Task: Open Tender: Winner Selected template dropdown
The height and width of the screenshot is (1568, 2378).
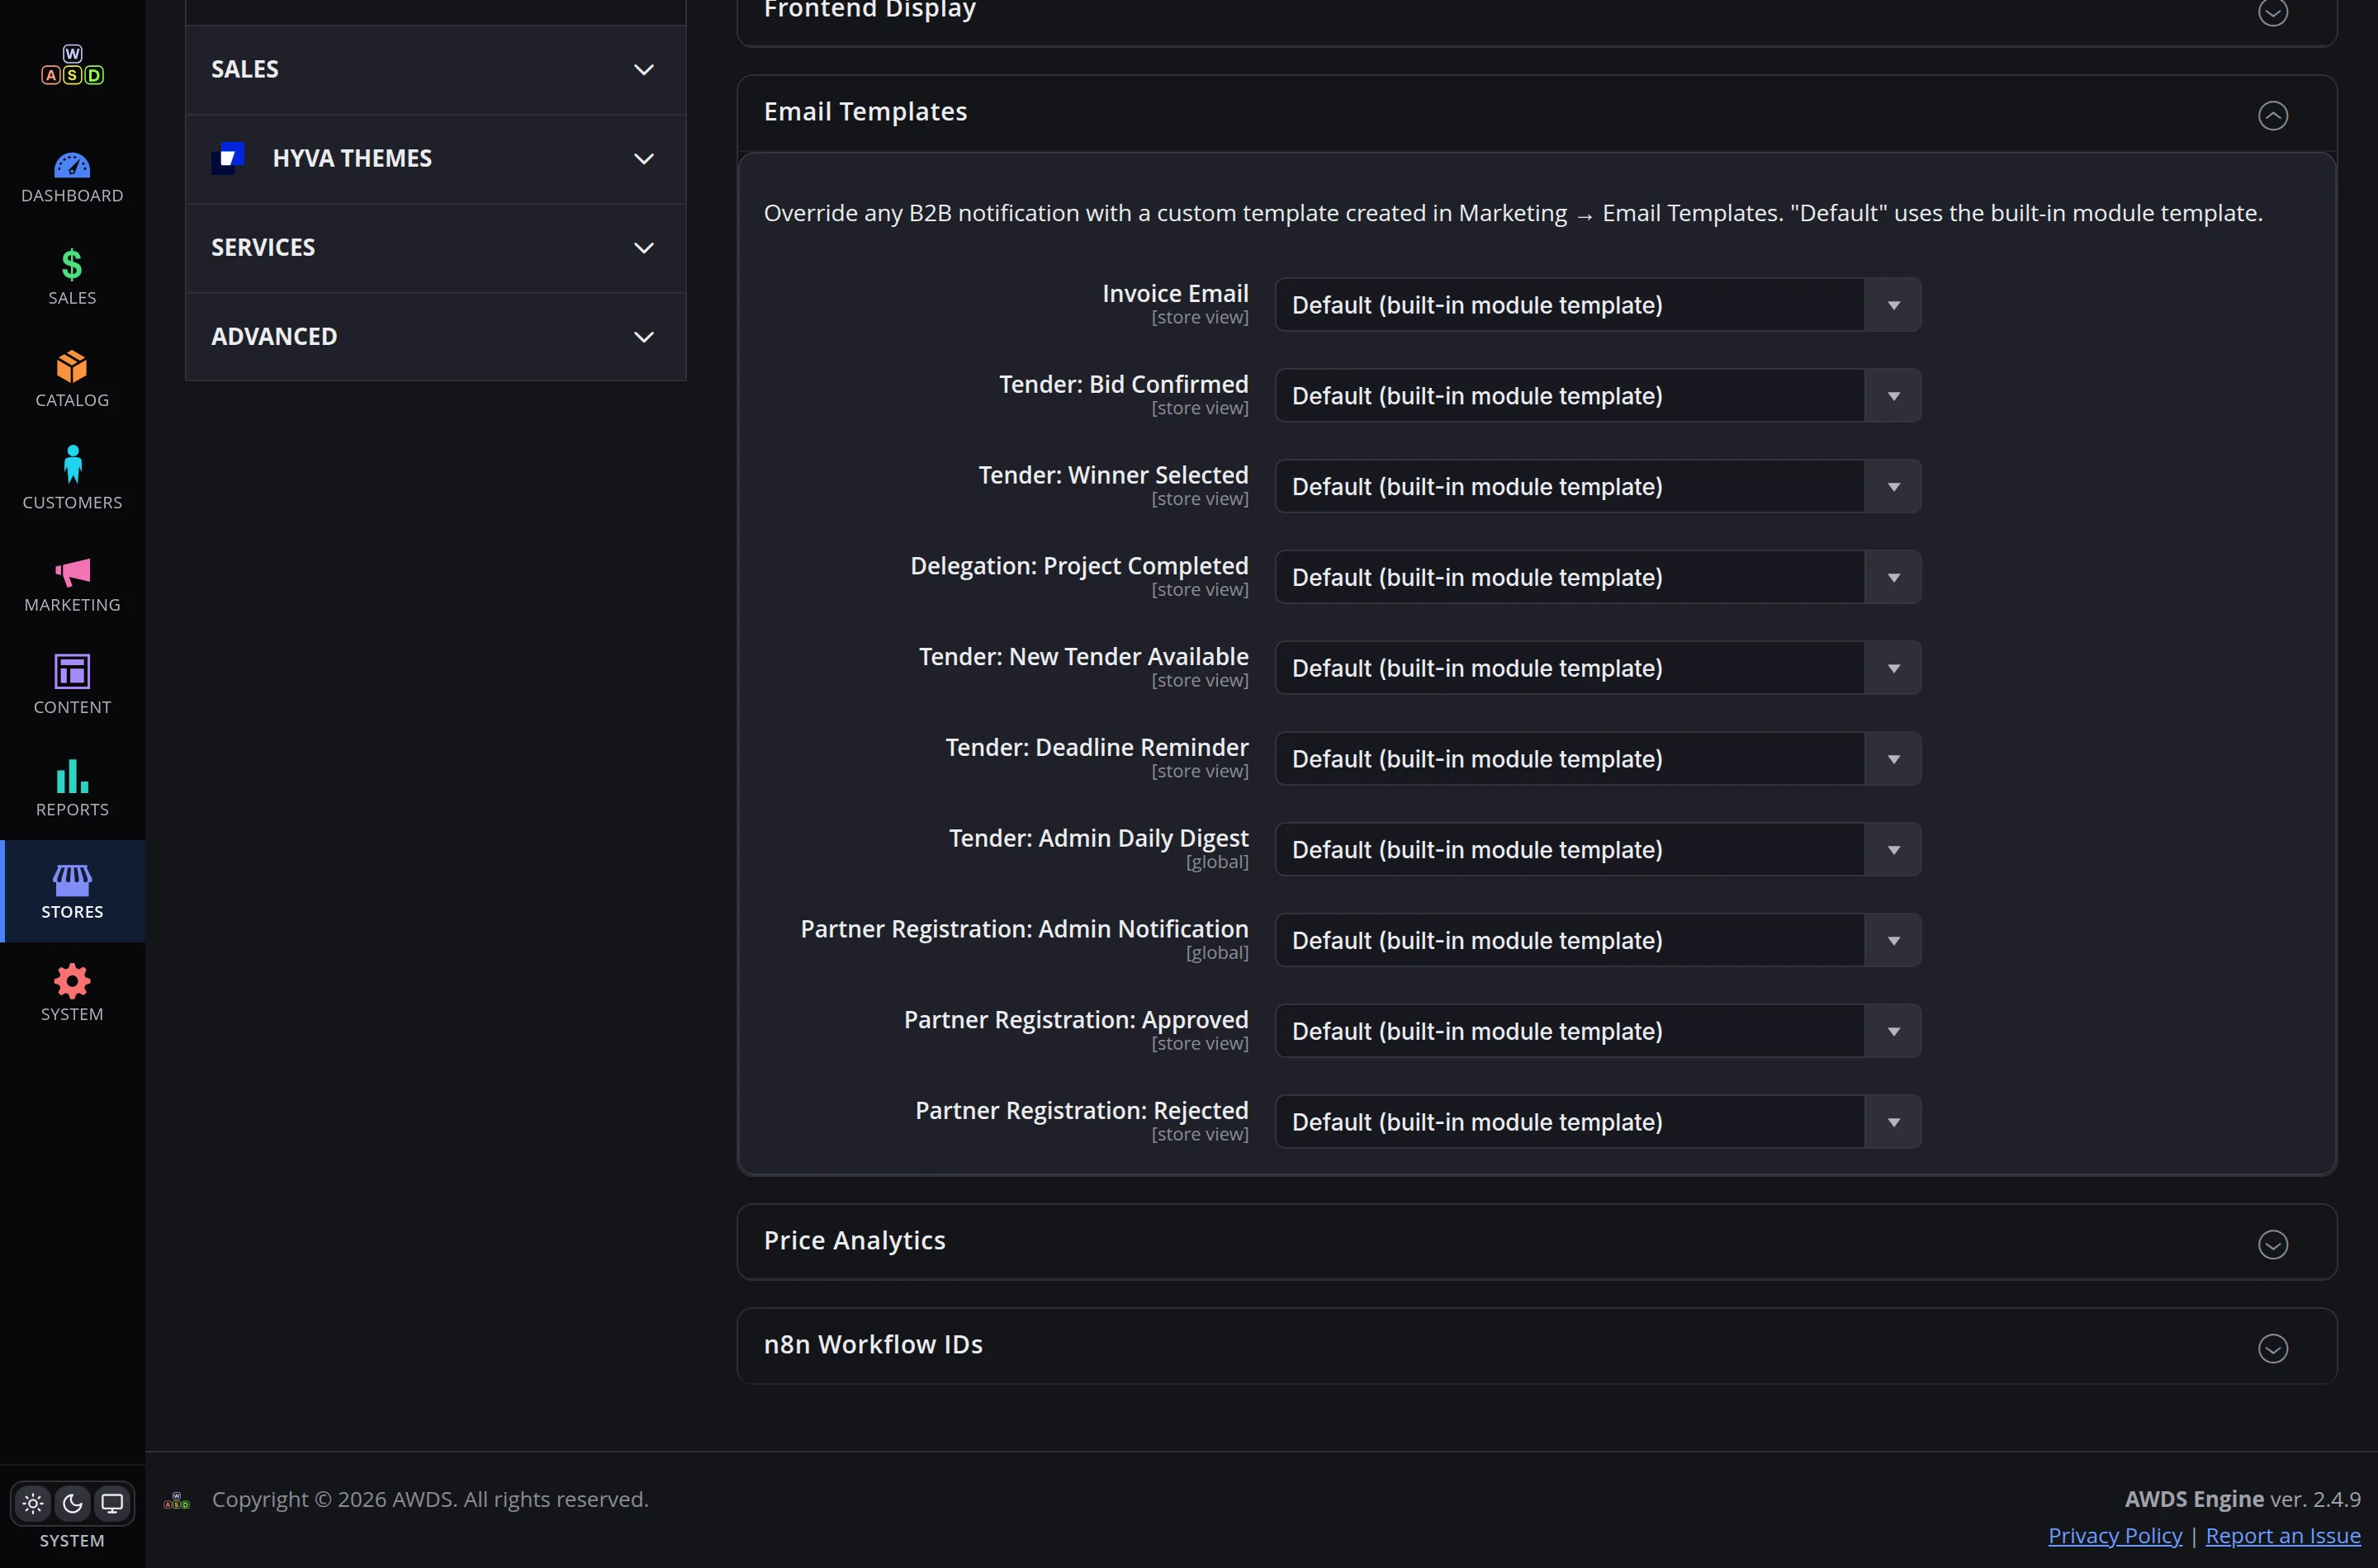Action: click(1598, 487)
